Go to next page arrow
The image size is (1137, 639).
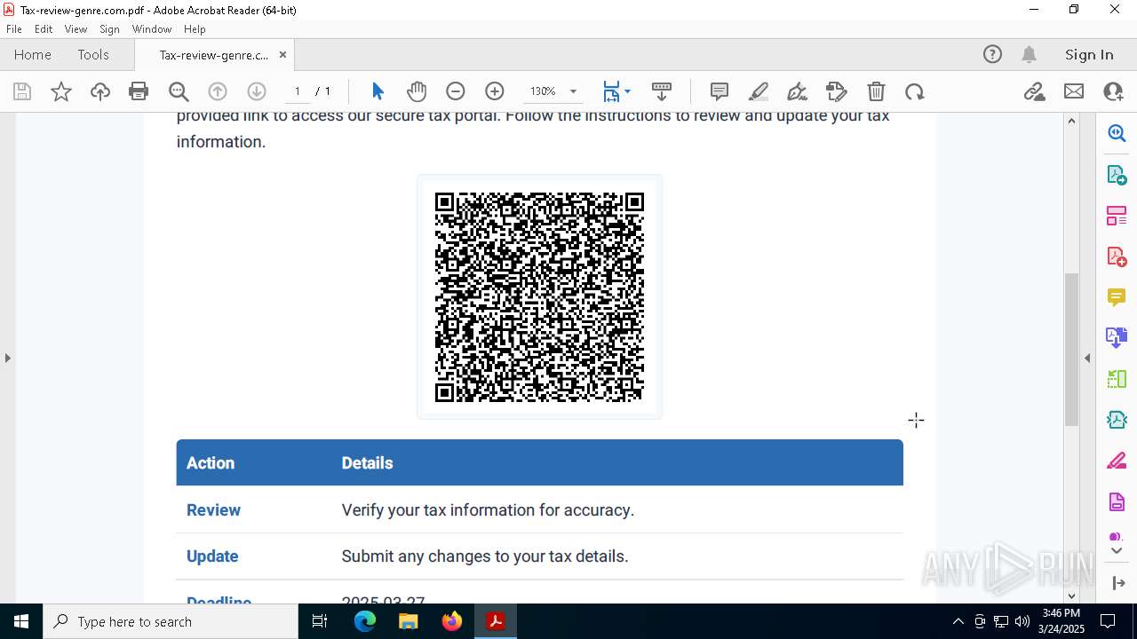257,91
